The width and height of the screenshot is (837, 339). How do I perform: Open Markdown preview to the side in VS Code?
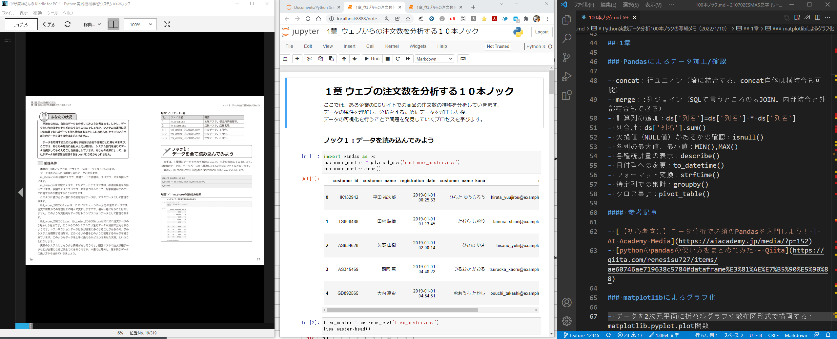click(x=797, y=18)
